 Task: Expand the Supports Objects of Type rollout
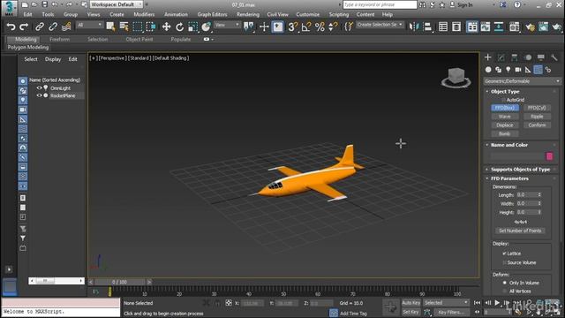pos(520,169)
